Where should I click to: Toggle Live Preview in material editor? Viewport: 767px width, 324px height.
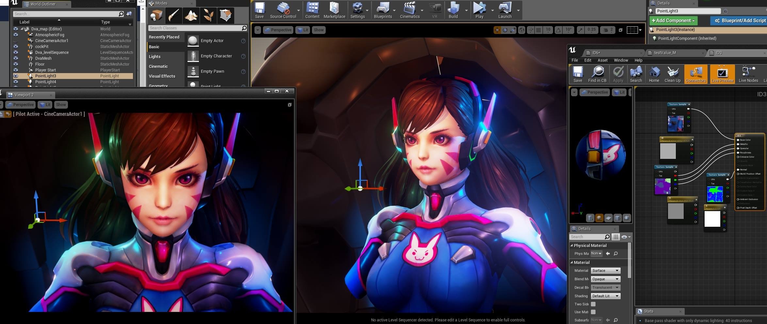(x=722, y=74)
